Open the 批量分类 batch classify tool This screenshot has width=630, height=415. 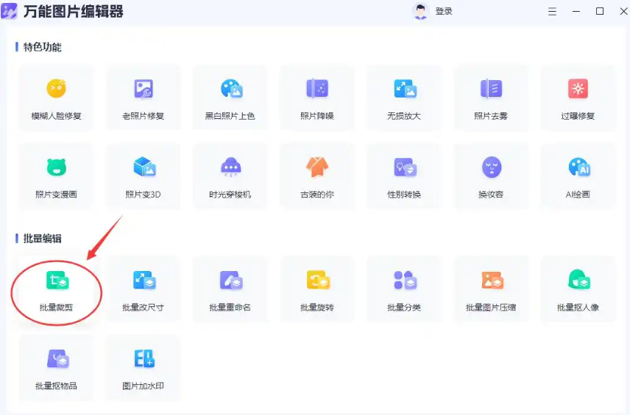click(404, 290)
